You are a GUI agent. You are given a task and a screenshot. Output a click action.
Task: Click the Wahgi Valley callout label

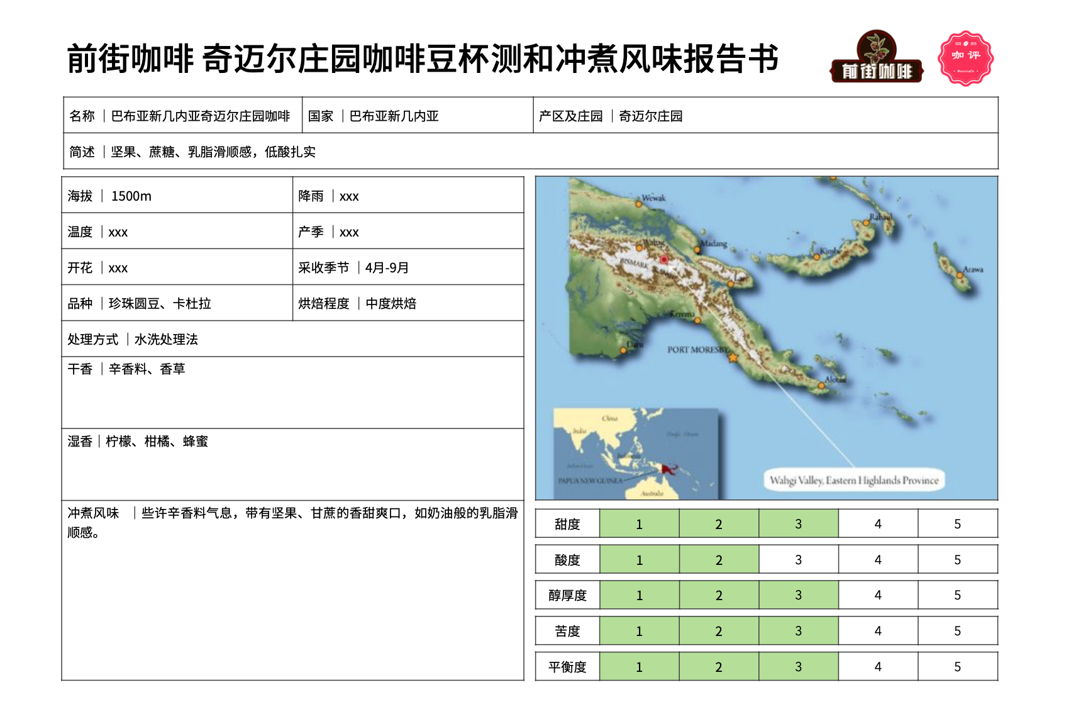click(x=853, y=481)
